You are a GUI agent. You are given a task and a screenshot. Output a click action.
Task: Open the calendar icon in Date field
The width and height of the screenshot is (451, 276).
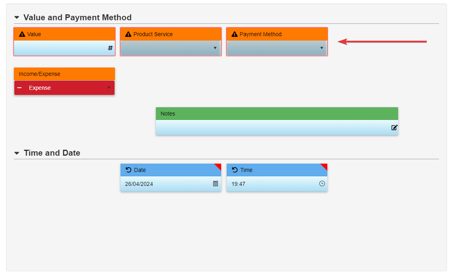click(x=216, y=183)
